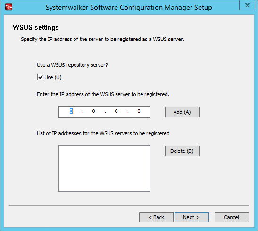Proceed with the Next button
Screen dimensions: 258x231
191,217
